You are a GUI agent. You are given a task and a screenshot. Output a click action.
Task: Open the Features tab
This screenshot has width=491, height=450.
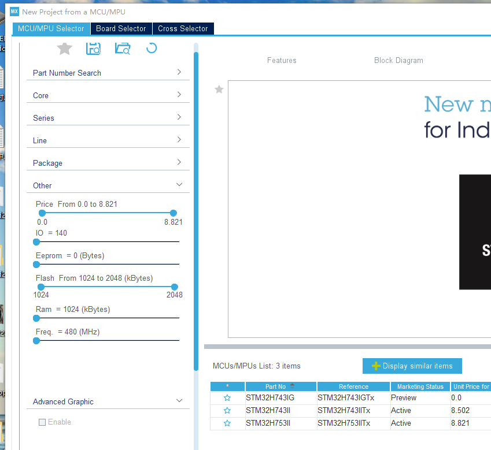point(282,60)
